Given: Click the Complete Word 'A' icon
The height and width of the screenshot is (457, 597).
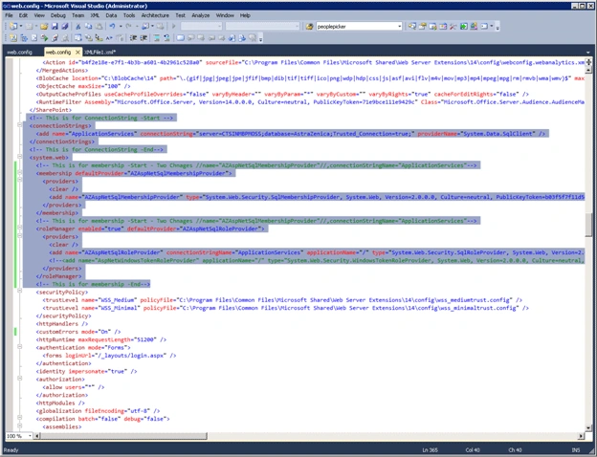Looking at the screenshot, I should [x=109, y=38].
